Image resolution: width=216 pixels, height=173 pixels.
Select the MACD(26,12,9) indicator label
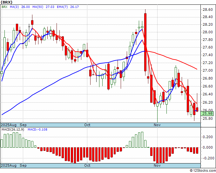point(13,130)
